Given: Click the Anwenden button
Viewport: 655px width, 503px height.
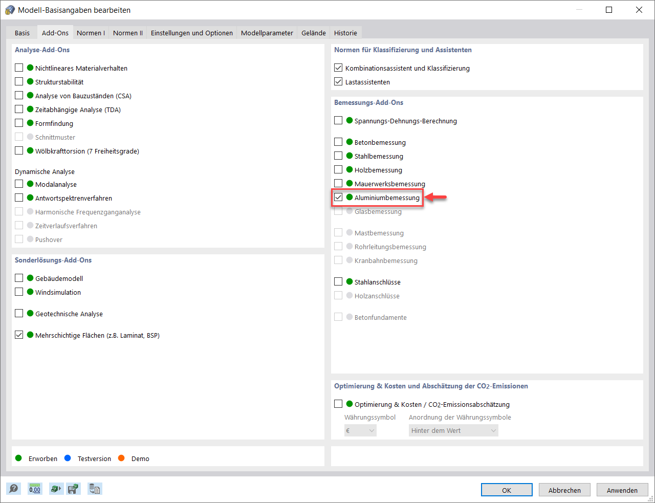Looking at the screenshot, I should [x=622, y=490].
